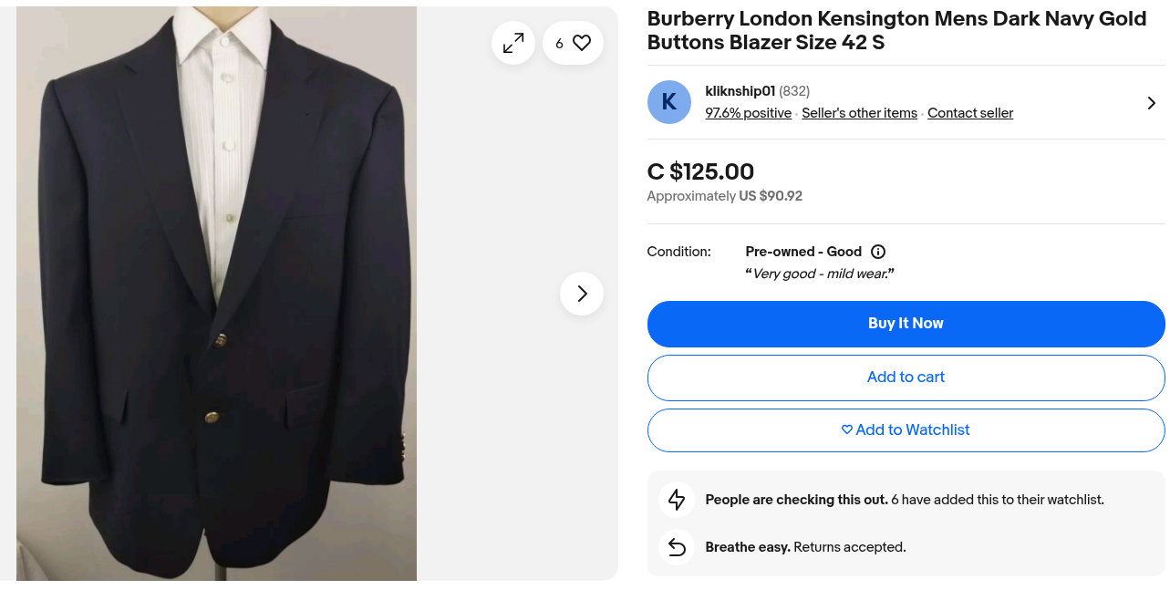
Task: Open the 97.6% positive feedback link
Action: pos(748,113)
